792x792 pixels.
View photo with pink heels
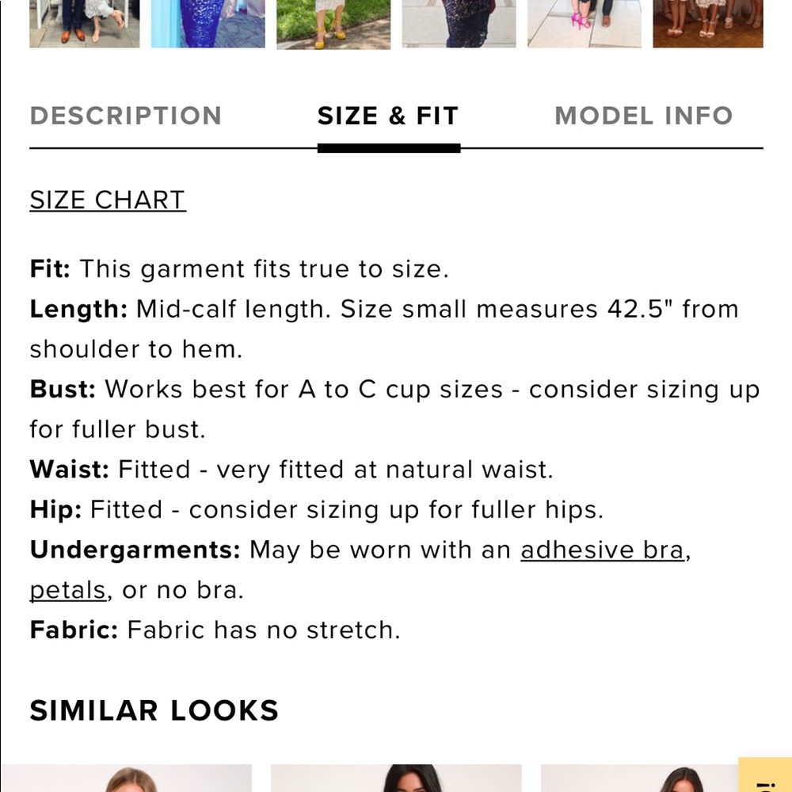[x=584, y=24]
